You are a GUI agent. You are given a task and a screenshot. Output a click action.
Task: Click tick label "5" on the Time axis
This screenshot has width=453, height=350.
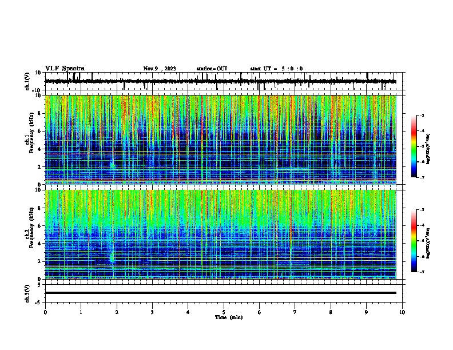point(224,312)
